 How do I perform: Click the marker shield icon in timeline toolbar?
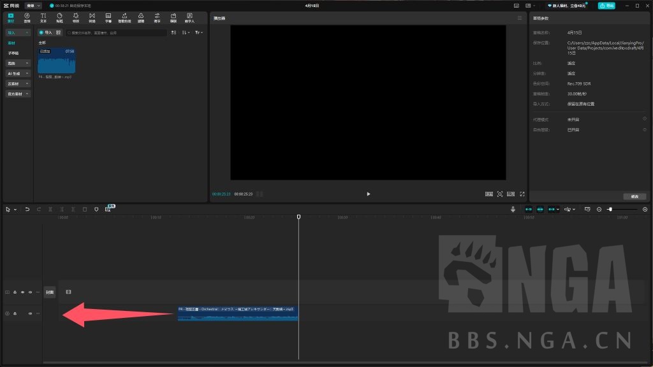[96, 209]
